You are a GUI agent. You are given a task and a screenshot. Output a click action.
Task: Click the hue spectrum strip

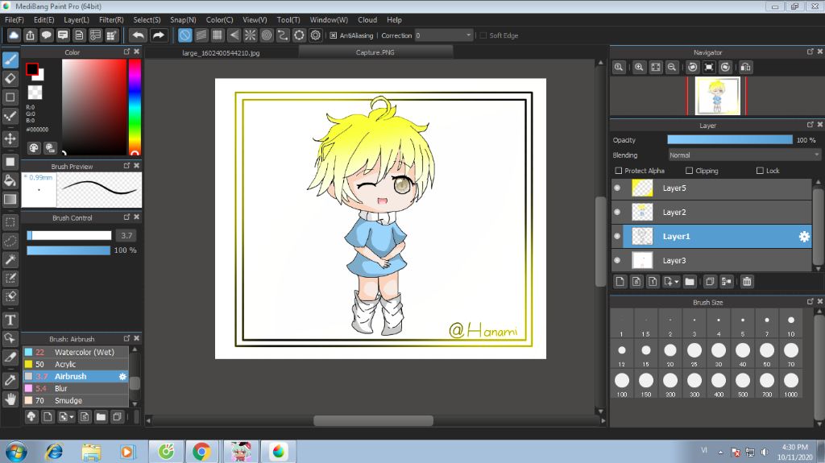(135, 107)
